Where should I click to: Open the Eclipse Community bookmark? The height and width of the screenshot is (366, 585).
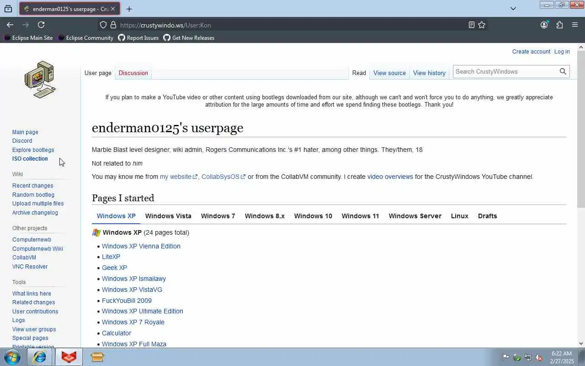[x=85, y=38]
